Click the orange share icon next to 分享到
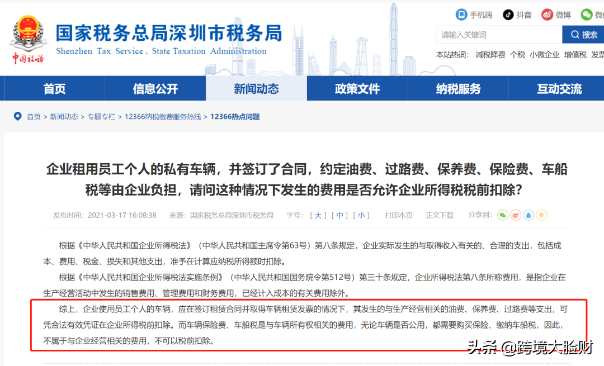 pos(542,215)
